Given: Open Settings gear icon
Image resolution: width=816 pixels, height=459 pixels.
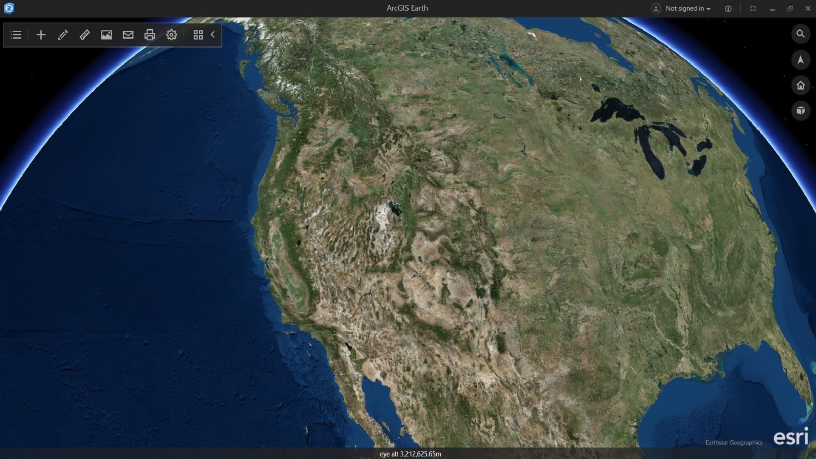Looking at the screenshot, I should [172, 35].
